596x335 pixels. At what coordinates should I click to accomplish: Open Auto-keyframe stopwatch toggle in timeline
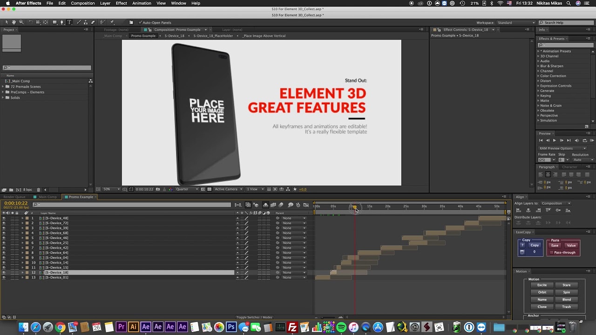(298, 205)
